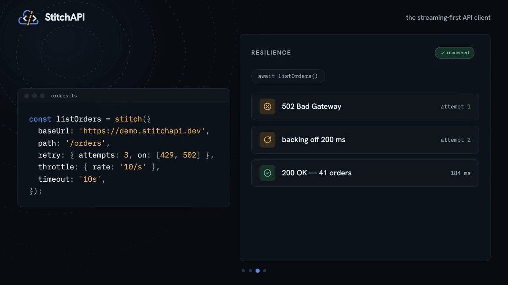Screen dimensions: 508x285
Task: Click the StitchAPI cloud code logo icon
Action: pos(28,18)
